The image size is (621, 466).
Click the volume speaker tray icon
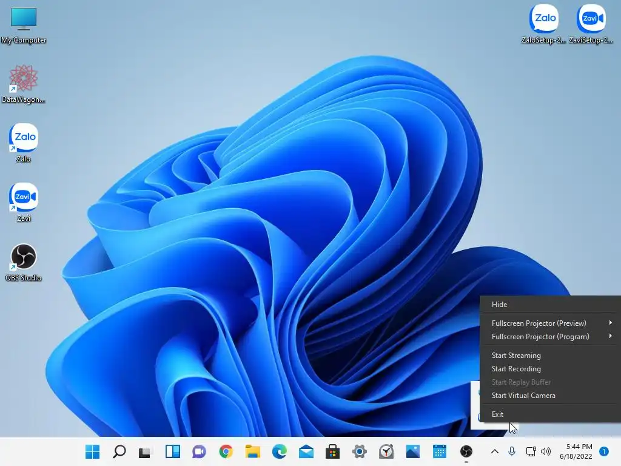coord(546,451)
